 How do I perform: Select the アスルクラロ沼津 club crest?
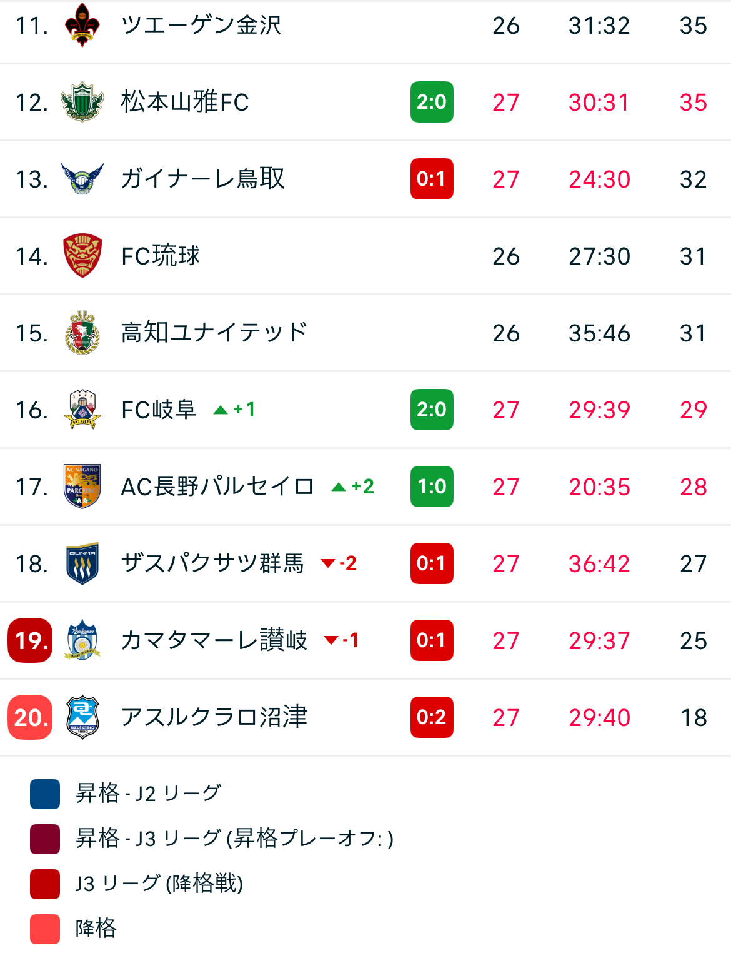point(82,717)
